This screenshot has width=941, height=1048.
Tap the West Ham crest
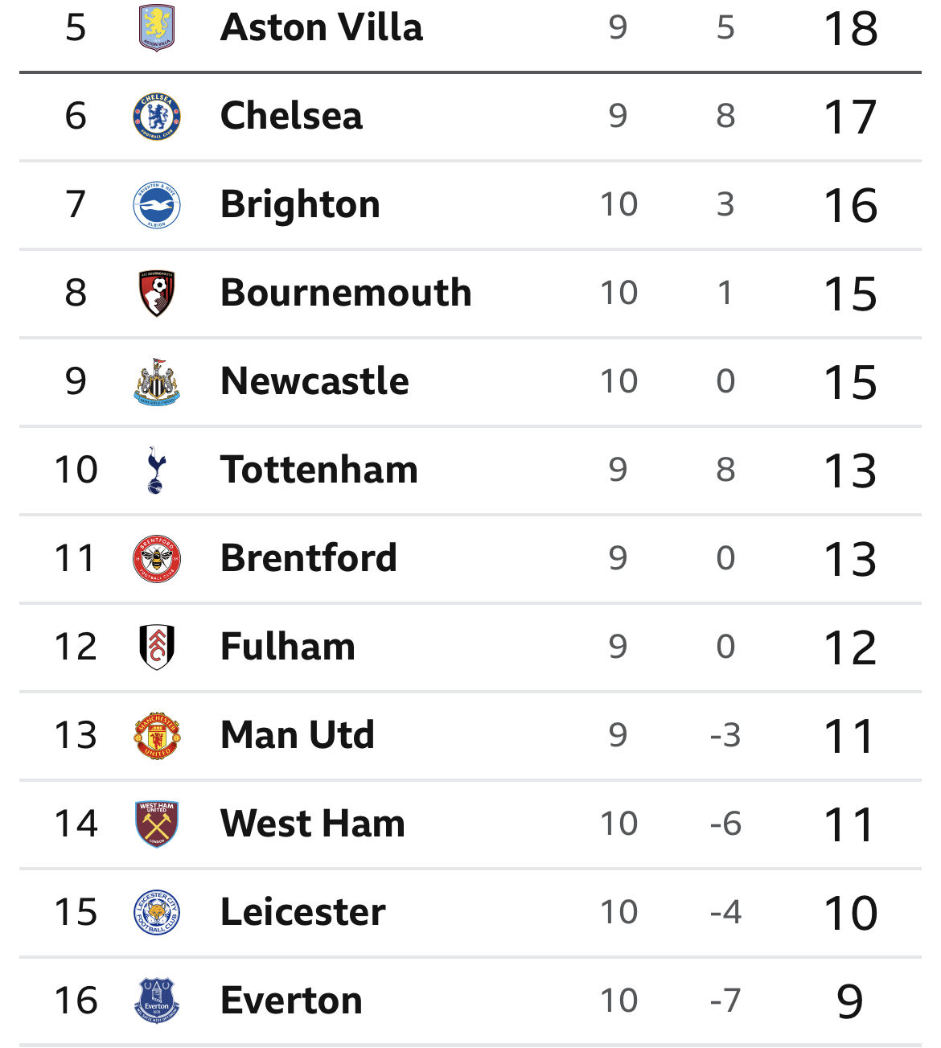(157, 824)
